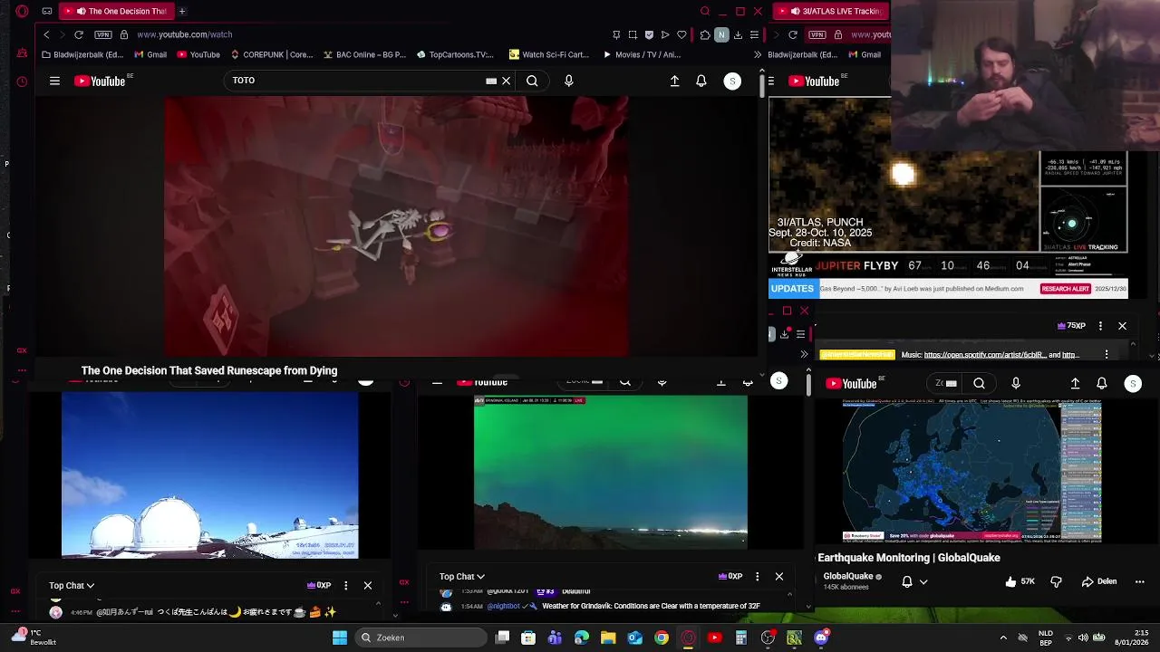Viewport: 1160px width, 652px height.
Task: Open the account avatar S in the RuneScape window
Action: (732, 81)
